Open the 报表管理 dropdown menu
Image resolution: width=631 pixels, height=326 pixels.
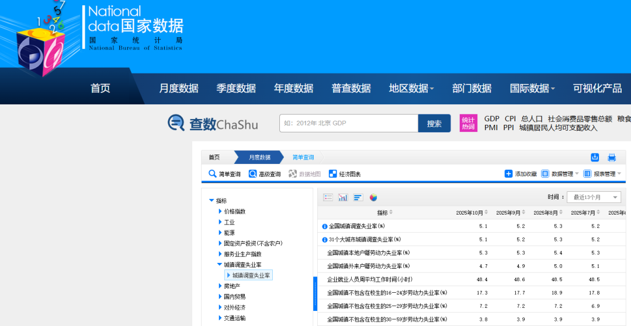pyautogui.click(x=602, y=174)
